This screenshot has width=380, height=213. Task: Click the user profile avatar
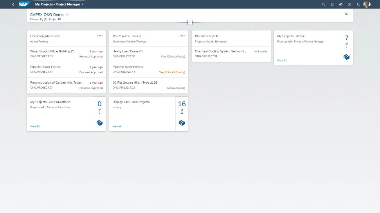coord(367,4)
